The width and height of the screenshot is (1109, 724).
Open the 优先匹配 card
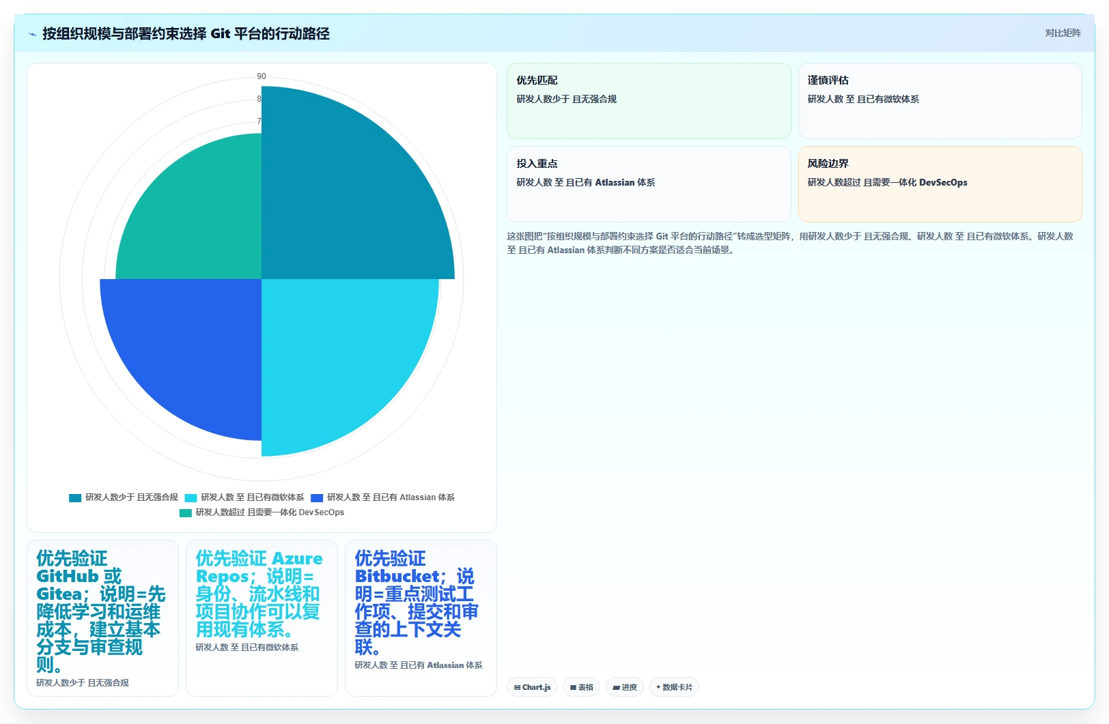(x=649, y=101)
